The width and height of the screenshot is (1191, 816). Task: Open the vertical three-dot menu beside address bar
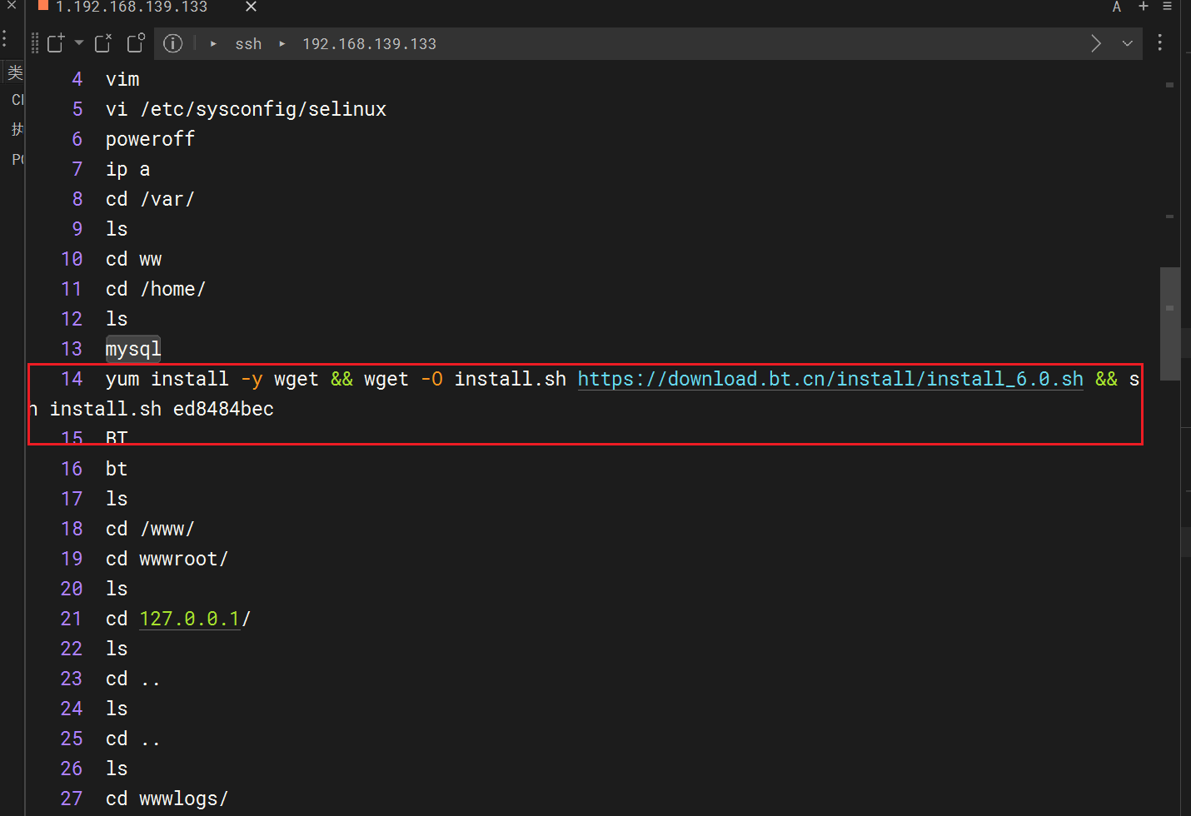[1159, 43]
